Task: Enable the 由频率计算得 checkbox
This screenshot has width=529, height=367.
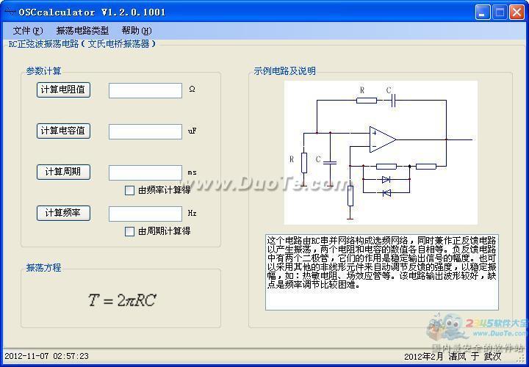Action: (x=129, y=190)
